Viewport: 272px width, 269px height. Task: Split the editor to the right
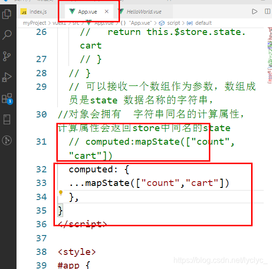[x=267, y=12]
